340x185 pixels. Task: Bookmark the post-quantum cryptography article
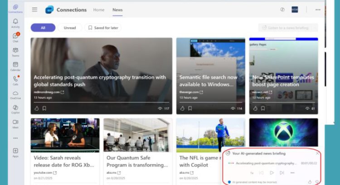[x=44, y=108]
